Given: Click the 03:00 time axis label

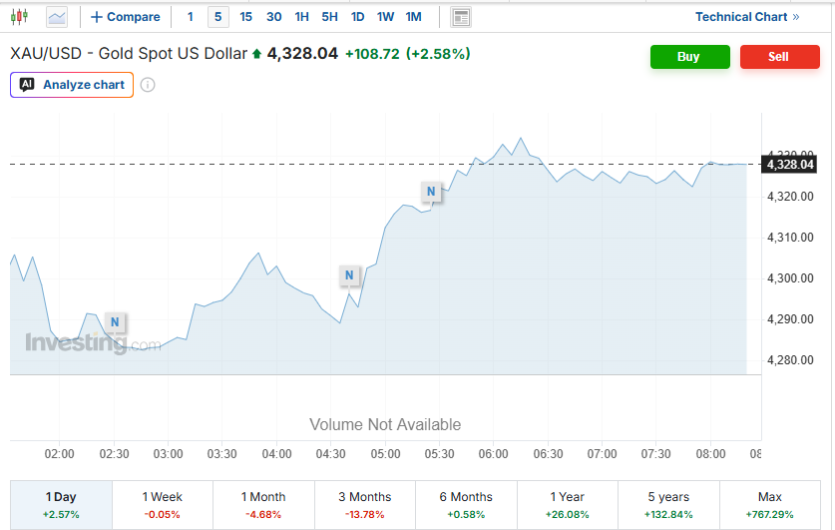Looking at the screenshot, I should click(169, 454).
